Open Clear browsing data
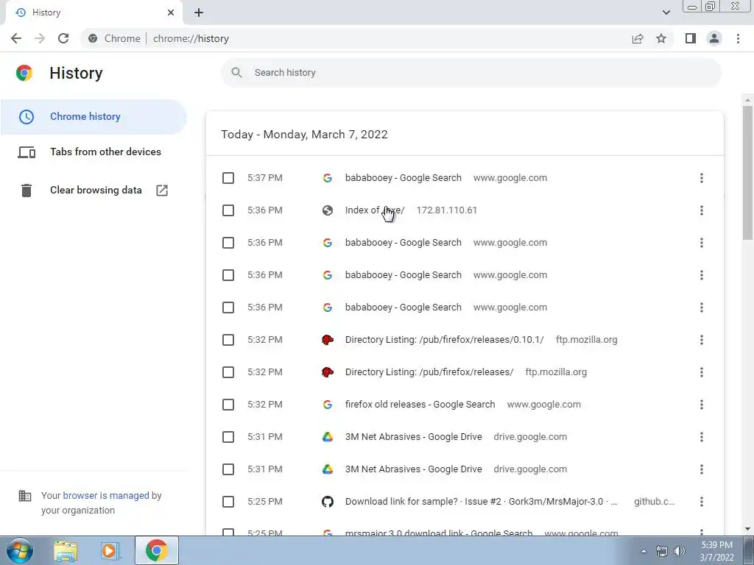This screenshot has width=754, height=565. click(94, 191)
